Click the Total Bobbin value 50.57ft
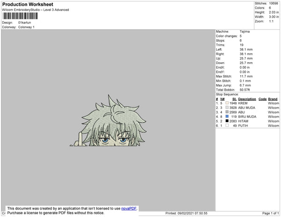This screenshot has height=217, width=281. [244, 90]
